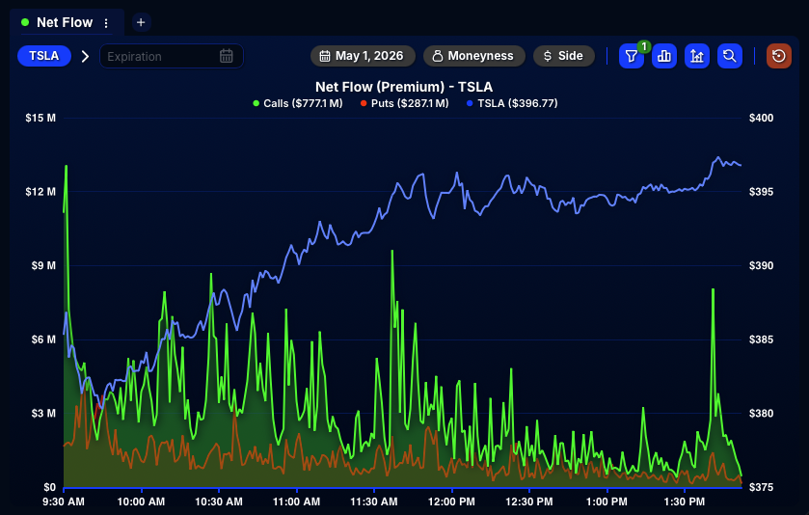Screen dimensions: 809x515
Task: Click the magnifier search icon
Action: pos(730,56)
